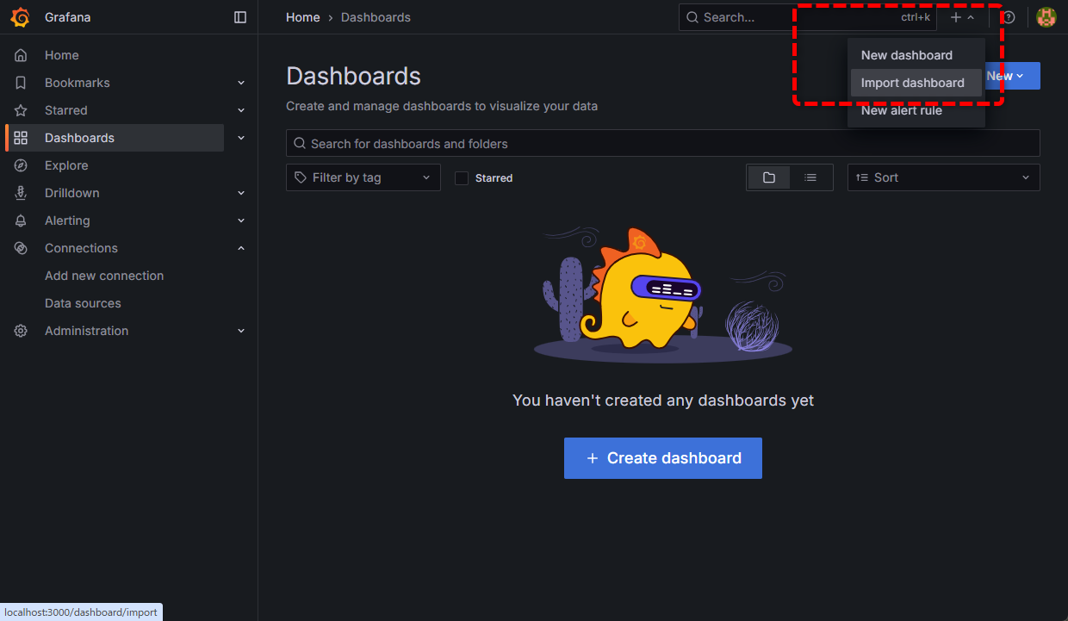
Task: Click the Dashboards breadcrumb
Action: [376, 17]
